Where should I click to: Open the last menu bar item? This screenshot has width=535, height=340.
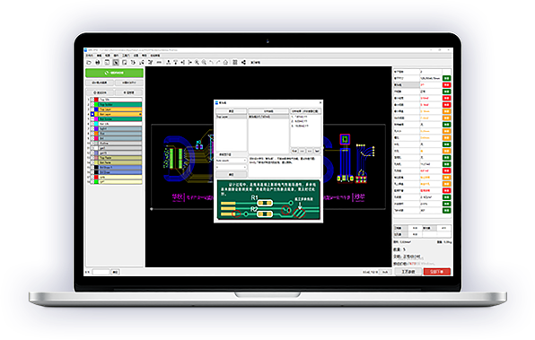coord(155,56)
